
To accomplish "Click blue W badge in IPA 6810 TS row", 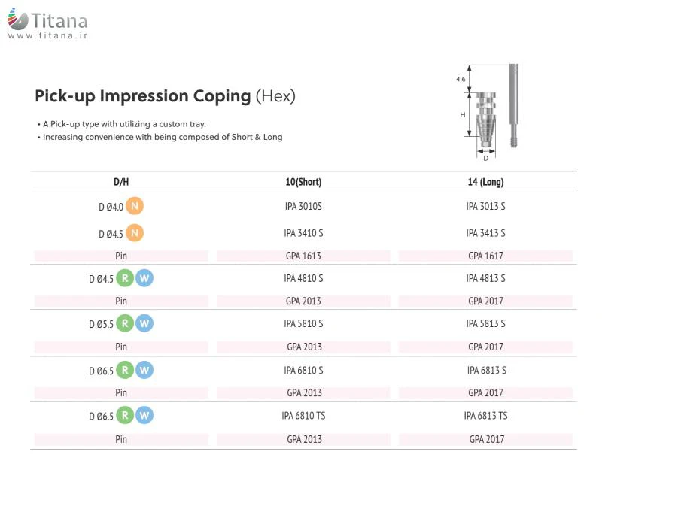I will [144, 415].
